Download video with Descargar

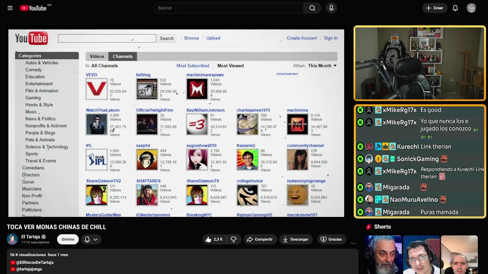click(x=296, y=239)
